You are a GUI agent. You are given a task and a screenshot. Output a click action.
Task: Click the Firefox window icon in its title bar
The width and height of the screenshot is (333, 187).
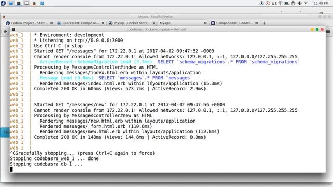4,17
